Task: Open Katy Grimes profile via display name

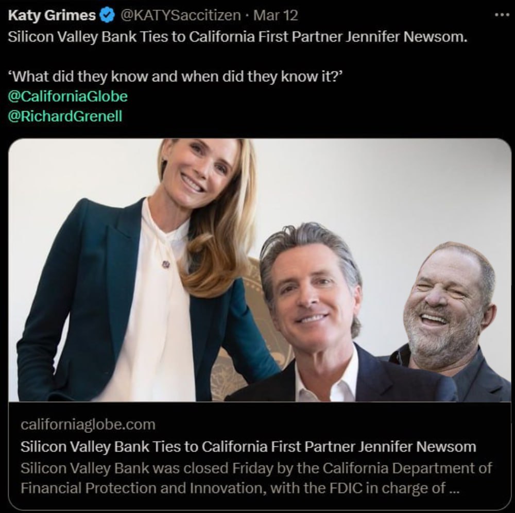Action: tap(51, 15)
